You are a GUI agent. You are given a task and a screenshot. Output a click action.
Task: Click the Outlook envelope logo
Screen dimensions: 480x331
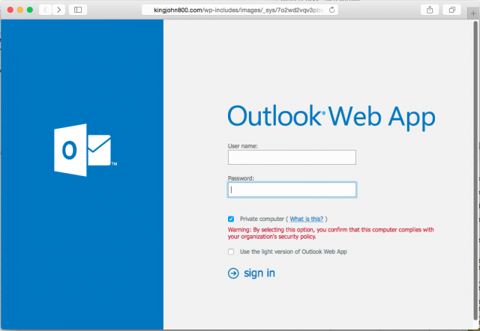coord(85,150)
